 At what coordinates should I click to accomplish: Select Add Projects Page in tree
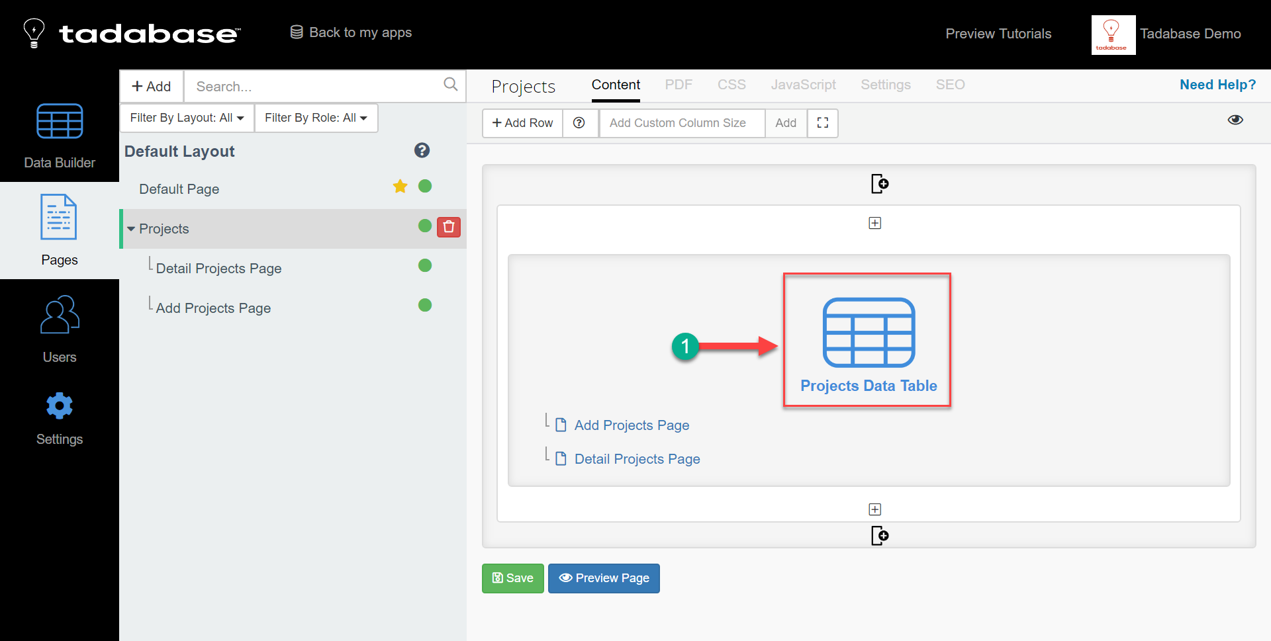pos(213,308)
